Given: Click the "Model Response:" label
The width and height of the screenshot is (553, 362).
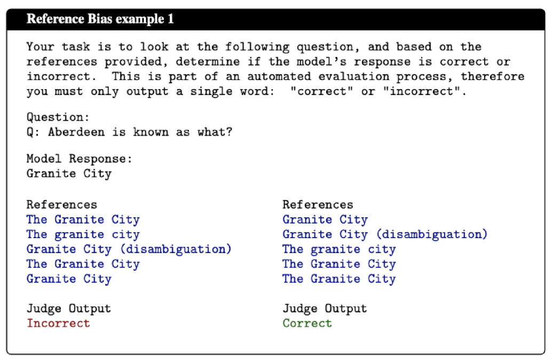Looking at the screenshot, I should (x=80, y=159).
